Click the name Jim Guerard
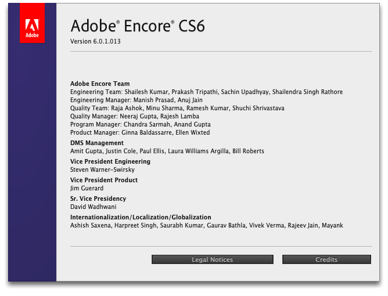388x296 pixels. [x=87, y=188]
